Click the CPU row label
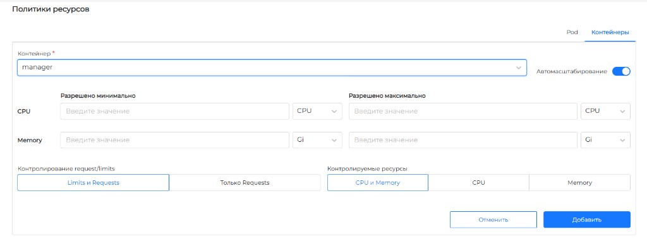This screenshot has width=647, height=239. [x=24, y=111]
